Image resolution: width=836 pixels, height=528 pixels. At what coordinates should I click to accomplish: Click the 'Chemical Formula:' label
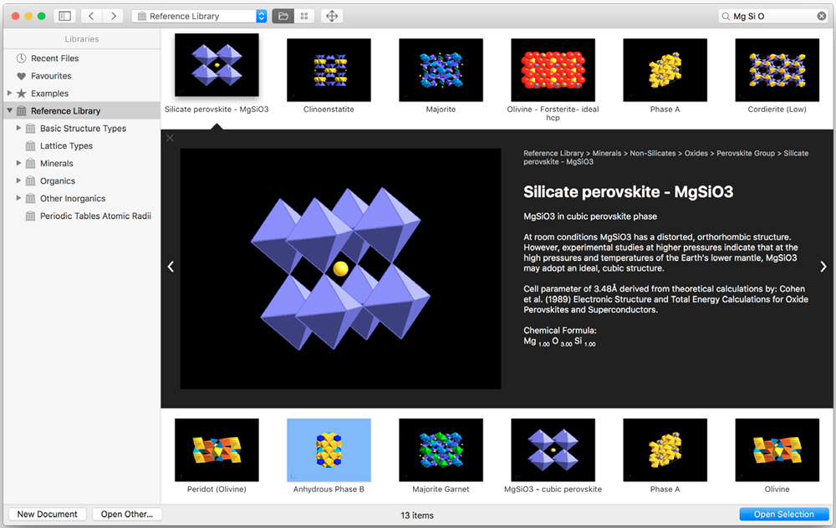coord(560,330)
